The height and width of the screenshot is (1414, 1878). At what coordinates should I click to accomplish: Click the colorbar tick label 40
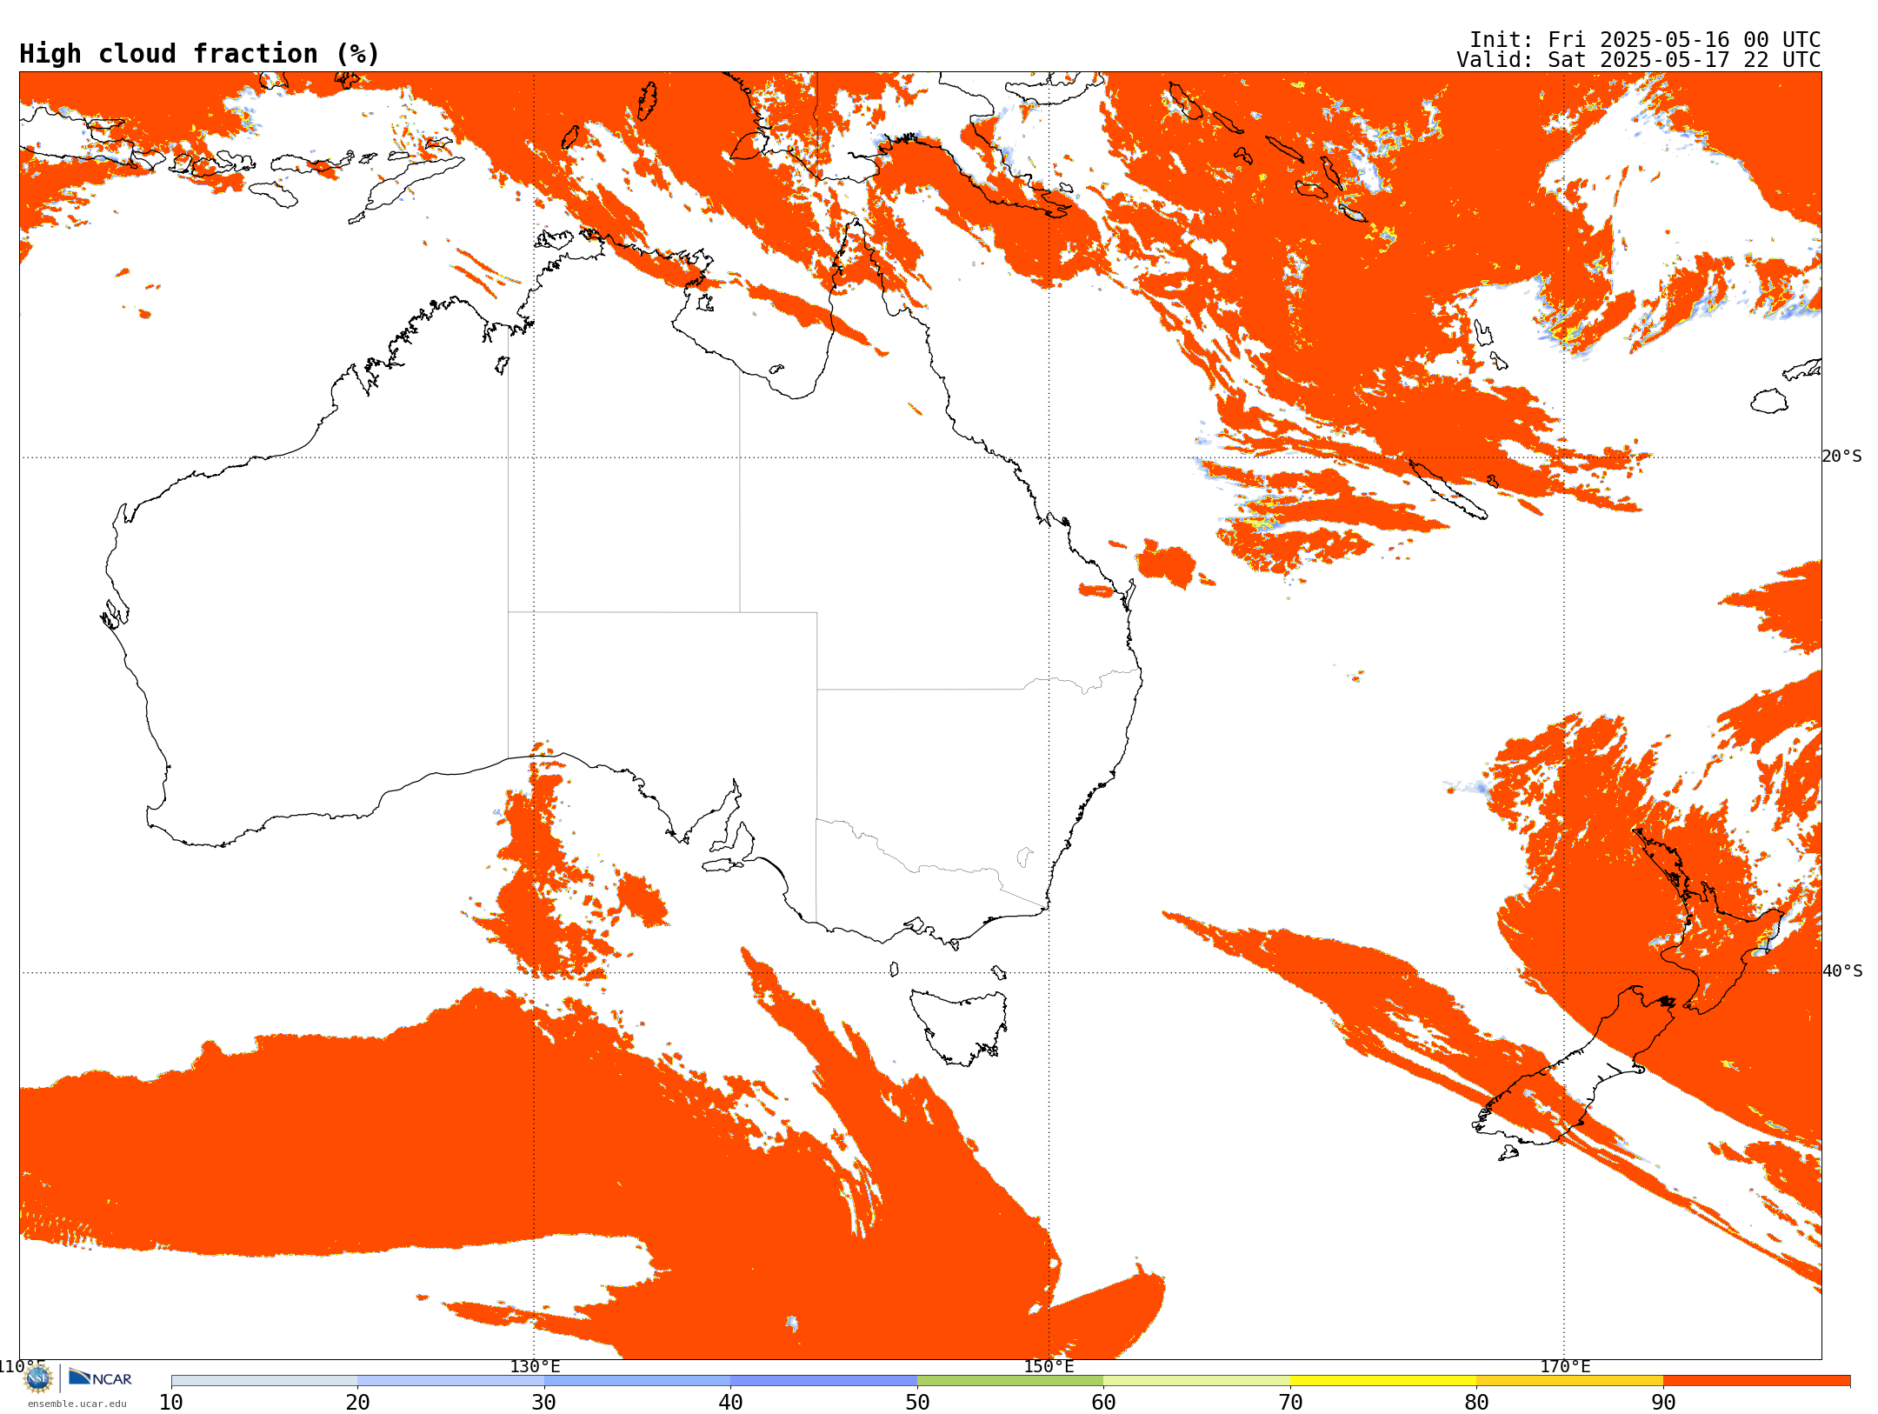point(730,1403)
